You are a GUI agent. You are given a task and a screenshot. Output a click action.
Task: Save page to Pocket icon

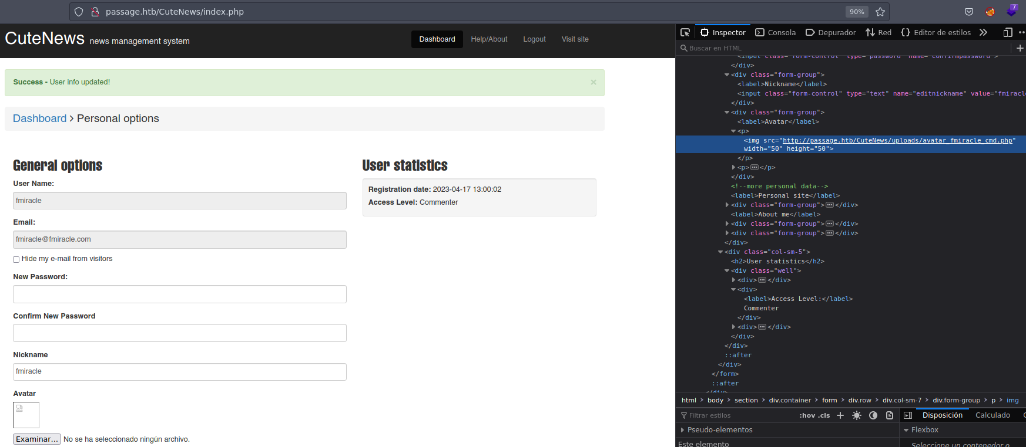(x=969, y=12)
